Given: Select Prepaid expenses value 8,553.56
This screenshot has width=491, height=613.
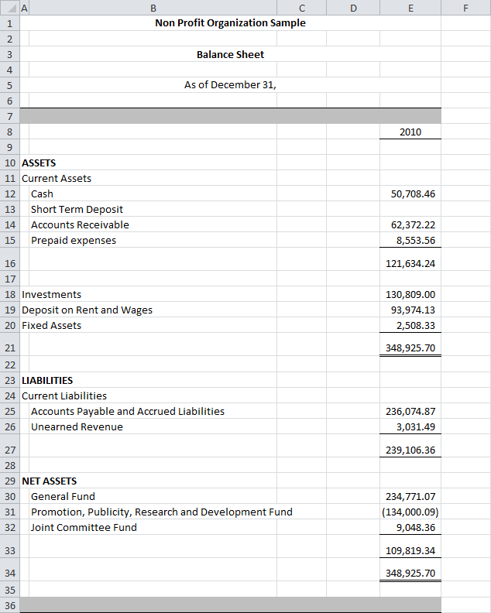Looking at the screenshot, I should (x=410, y=240).
